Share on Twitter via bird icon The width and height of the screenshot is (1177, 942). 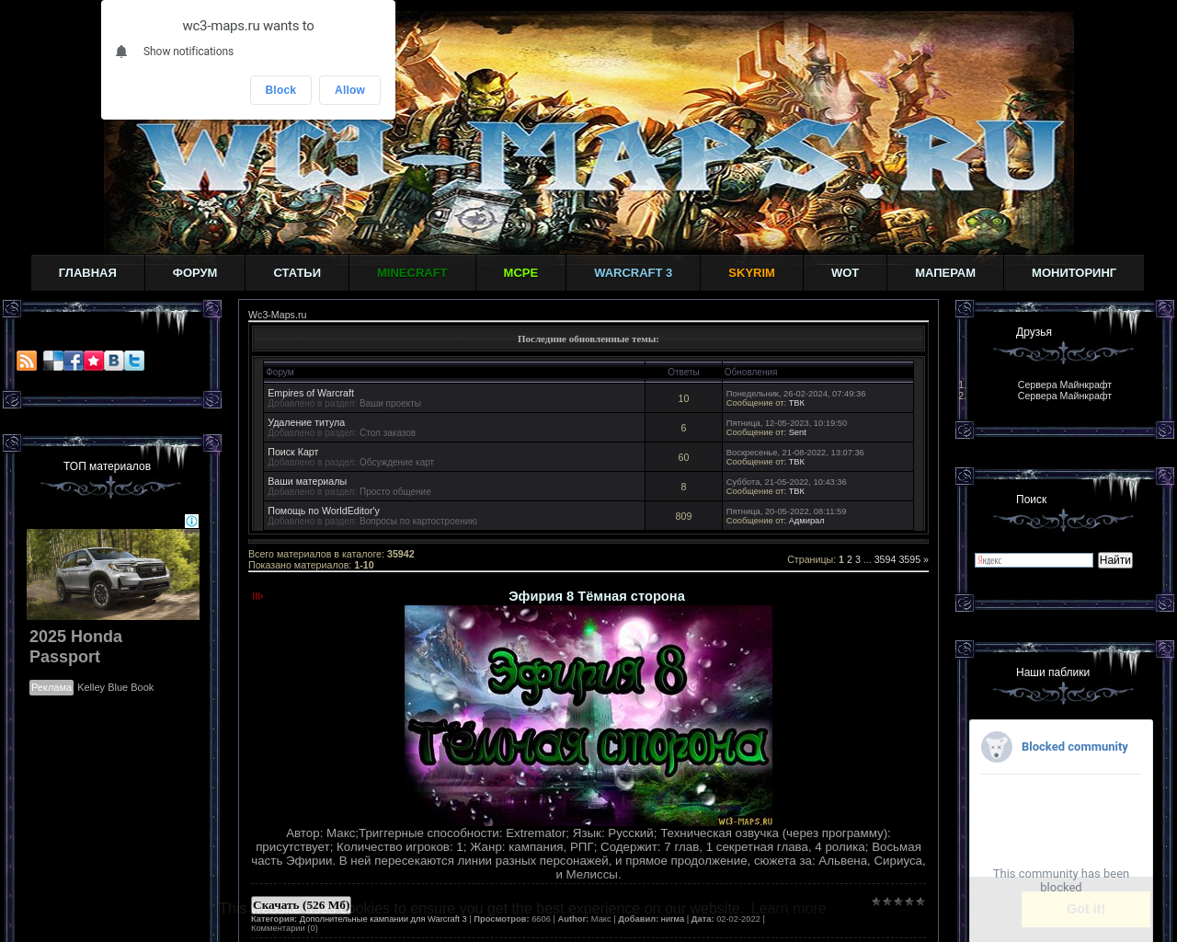(x=134, y=361)
